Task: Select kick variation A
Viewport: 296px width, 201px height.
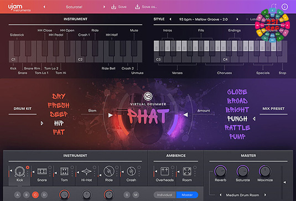Action: (x=17, y=195)
